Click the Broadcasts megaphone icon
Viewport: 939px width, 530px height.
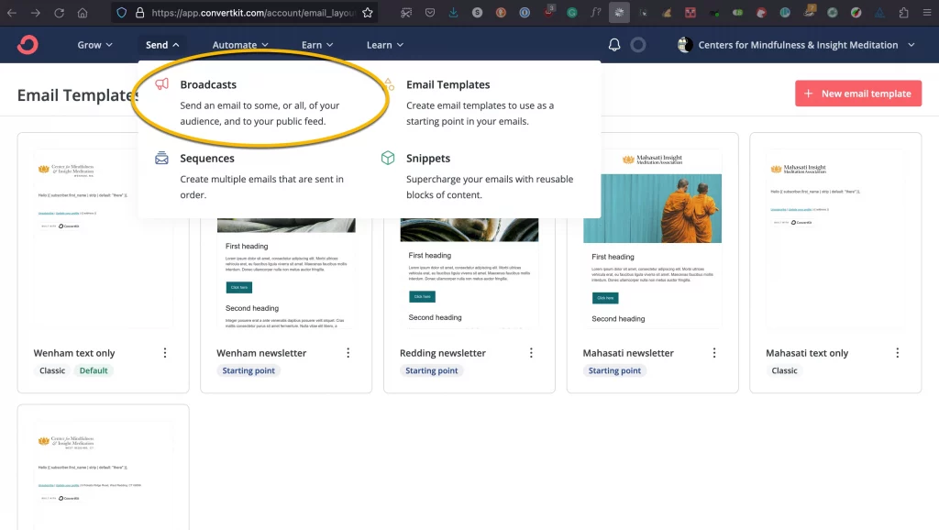(x=161, y=84)
